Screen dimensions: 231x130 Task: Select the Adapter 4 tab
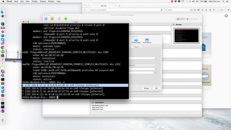137,47
